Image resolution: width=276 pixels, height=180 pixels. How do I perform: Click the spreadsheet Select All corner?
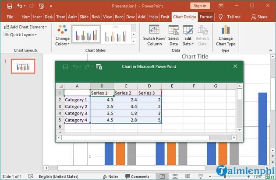tap(61, 86)
